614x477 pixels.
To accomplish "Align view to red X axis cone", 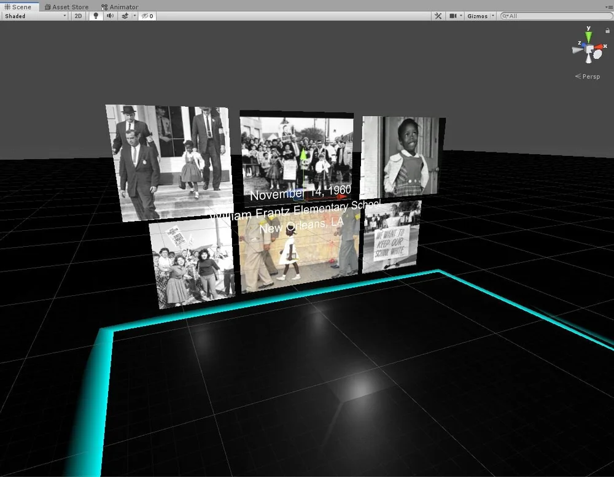I will pyautogui.click(x=599, y=47).
